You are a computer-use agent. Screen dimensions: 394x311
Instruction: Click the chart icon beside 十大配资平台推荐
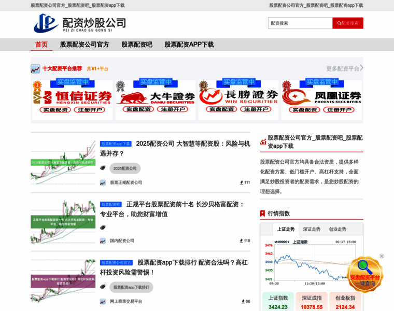click(x=35, y=68)
